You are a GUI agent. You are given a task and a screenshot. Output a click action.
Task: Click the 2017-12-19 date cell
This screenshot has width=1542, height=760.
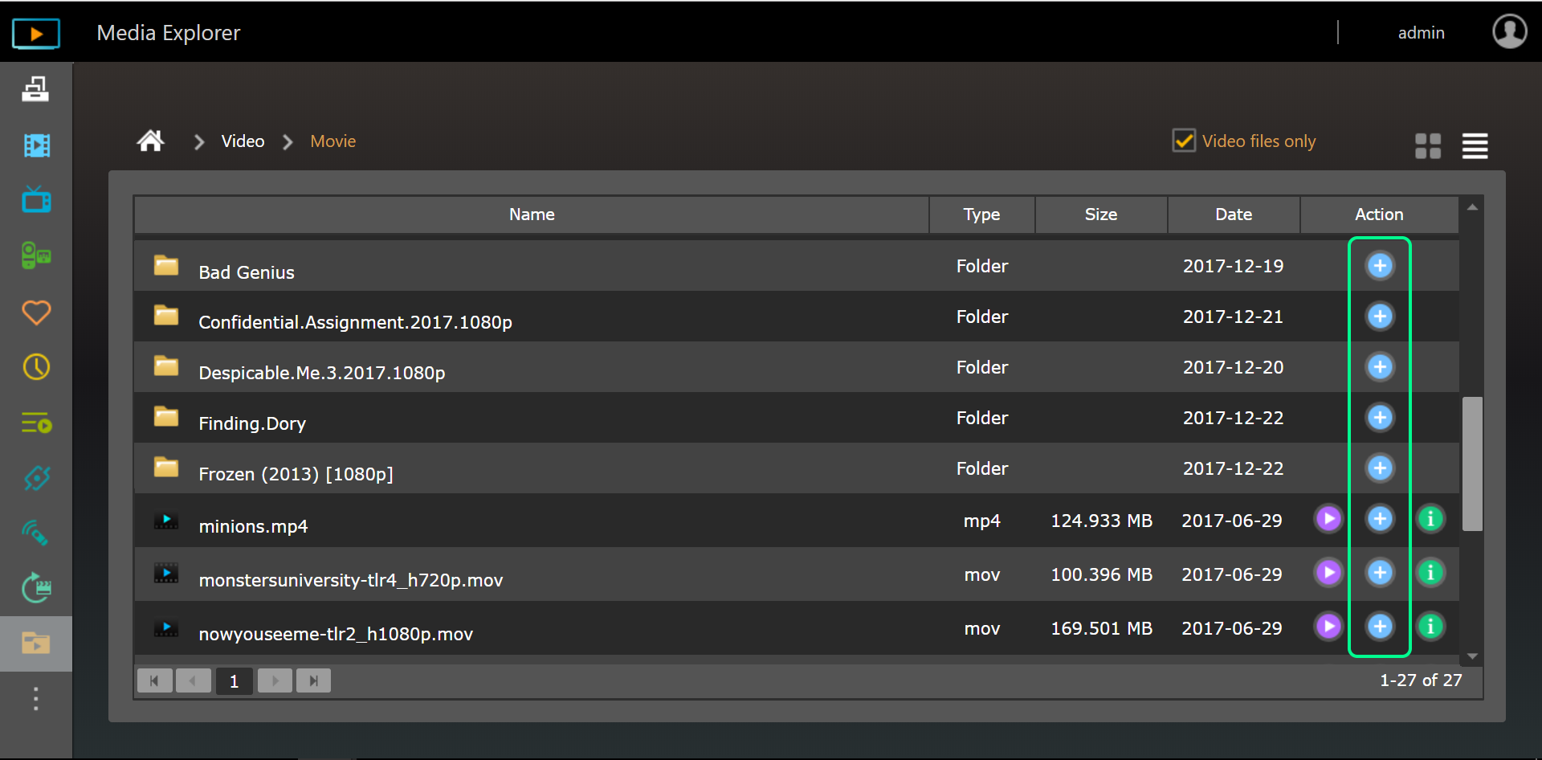pyautogui.click(x=1233, y=266)
